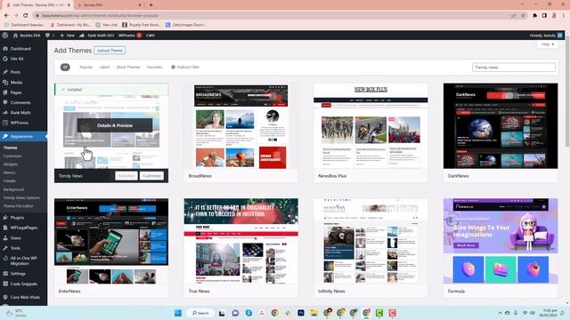Open the Dashboard menu in sidebar

point(20,49)
